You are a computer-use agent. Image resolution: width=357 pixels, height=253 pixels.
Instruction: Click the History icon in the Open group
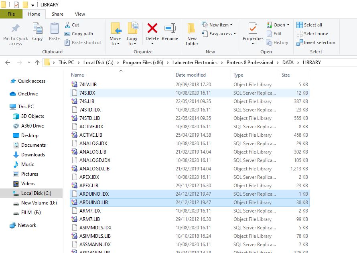click(x=278, y=43)
